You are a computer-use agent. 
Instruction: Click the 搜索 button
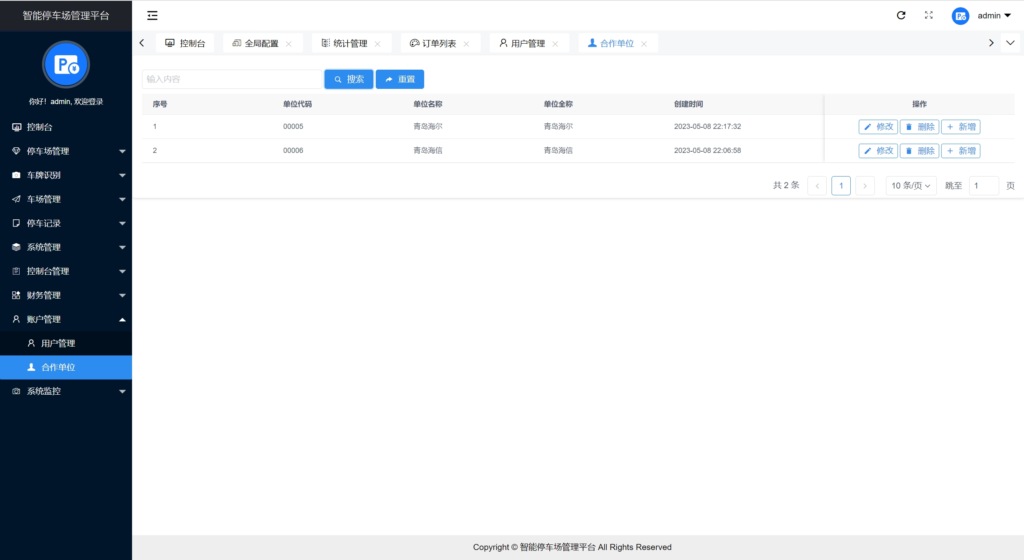point(349,79)
